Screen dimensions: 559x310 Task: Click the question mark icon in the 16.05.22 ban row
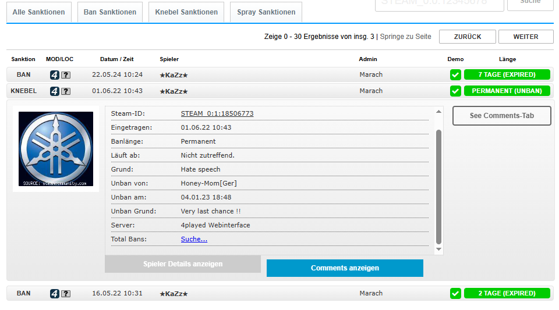tap(66, 294)
